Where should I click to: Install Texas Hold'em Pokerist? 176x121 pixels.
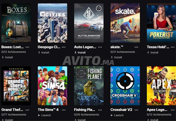click(153, 52)
